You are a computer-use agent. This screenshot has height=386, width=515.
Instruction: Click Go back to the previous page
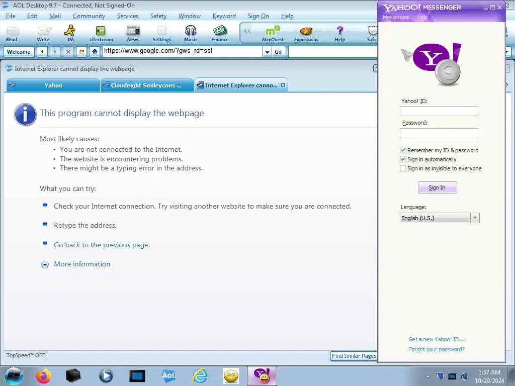tap(102, 245)
